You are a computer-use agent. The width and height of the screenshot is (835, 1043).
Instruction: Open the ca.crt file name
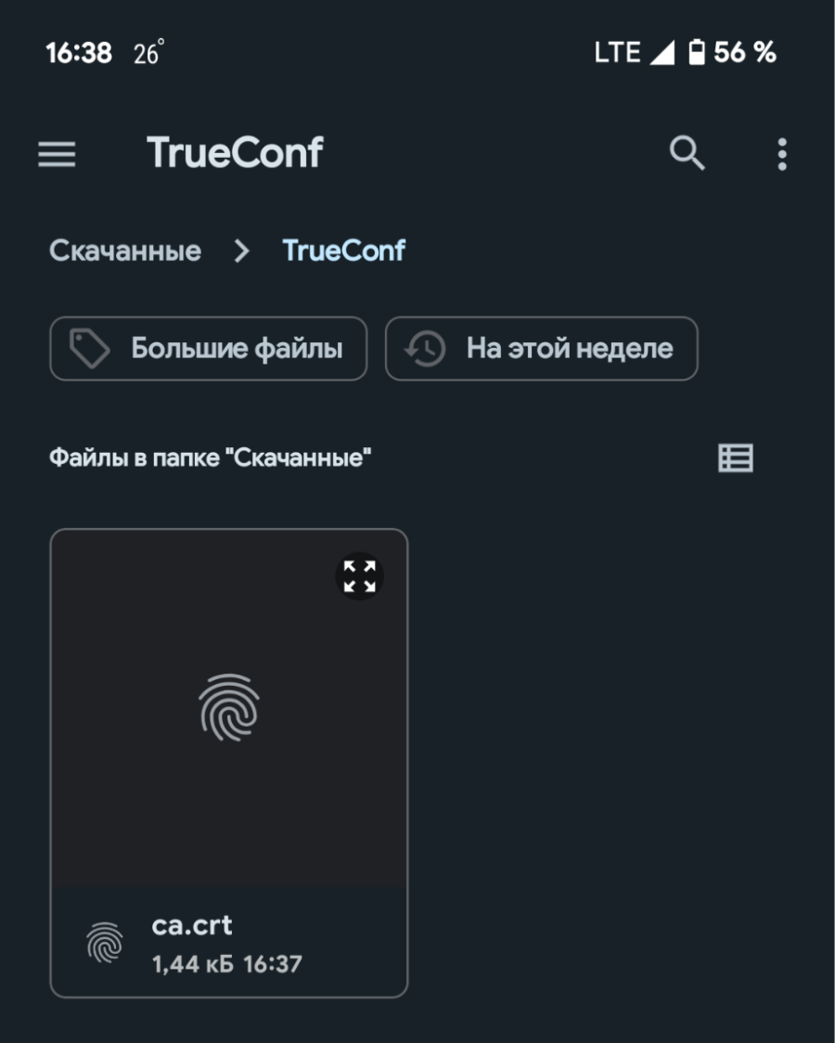point(192,925)
